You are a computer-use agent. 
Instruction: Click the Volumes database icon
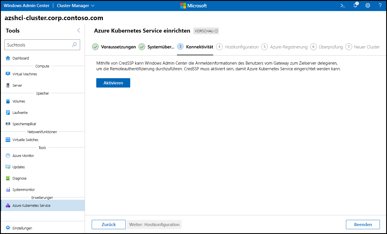8,101
